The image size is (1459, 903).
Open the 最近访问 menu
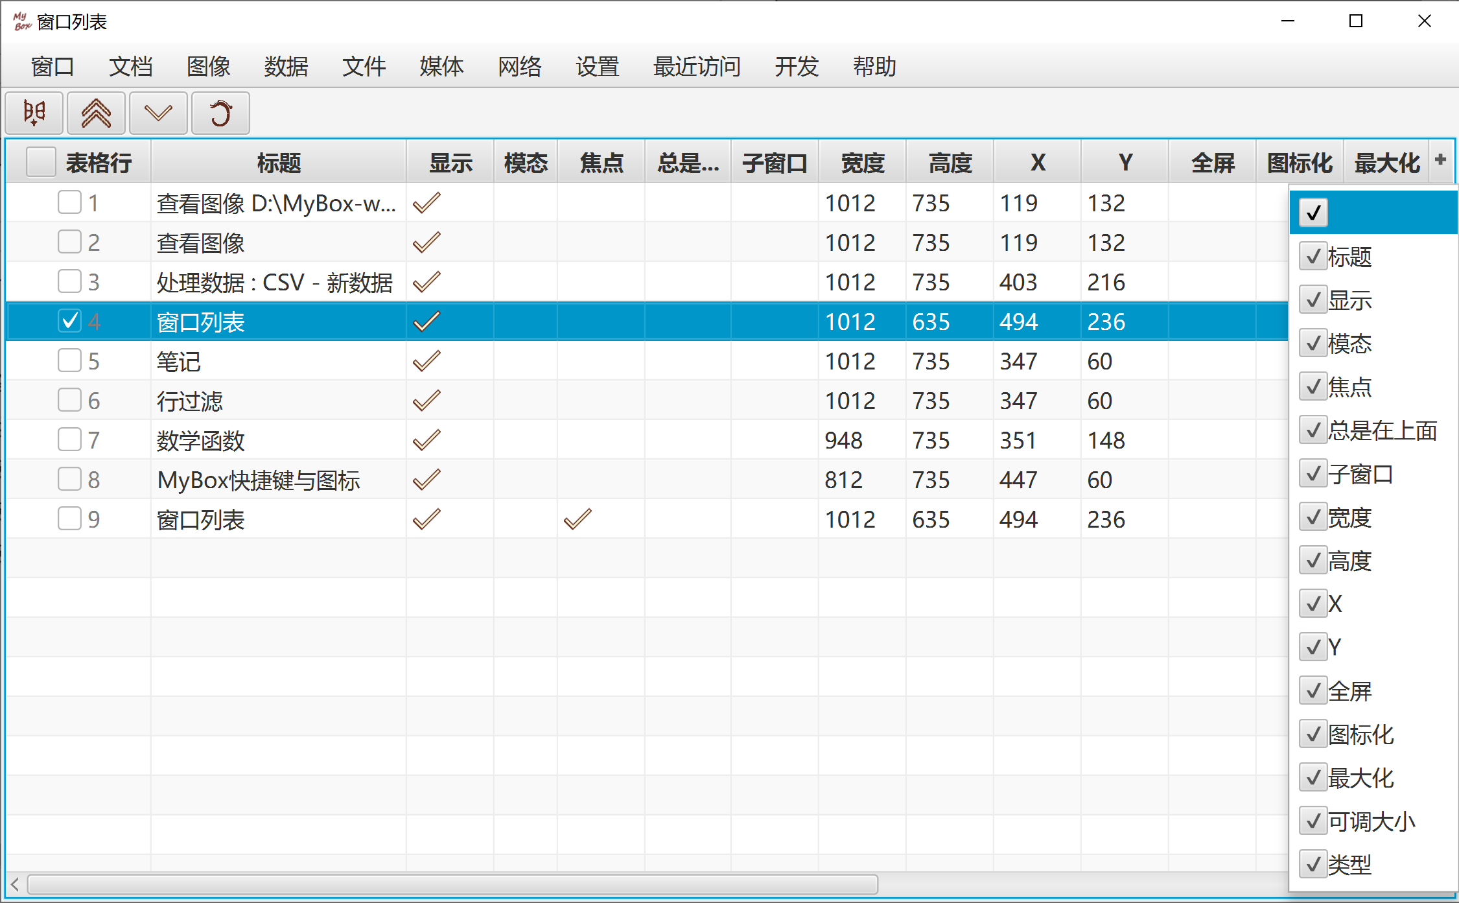point(697,66)
